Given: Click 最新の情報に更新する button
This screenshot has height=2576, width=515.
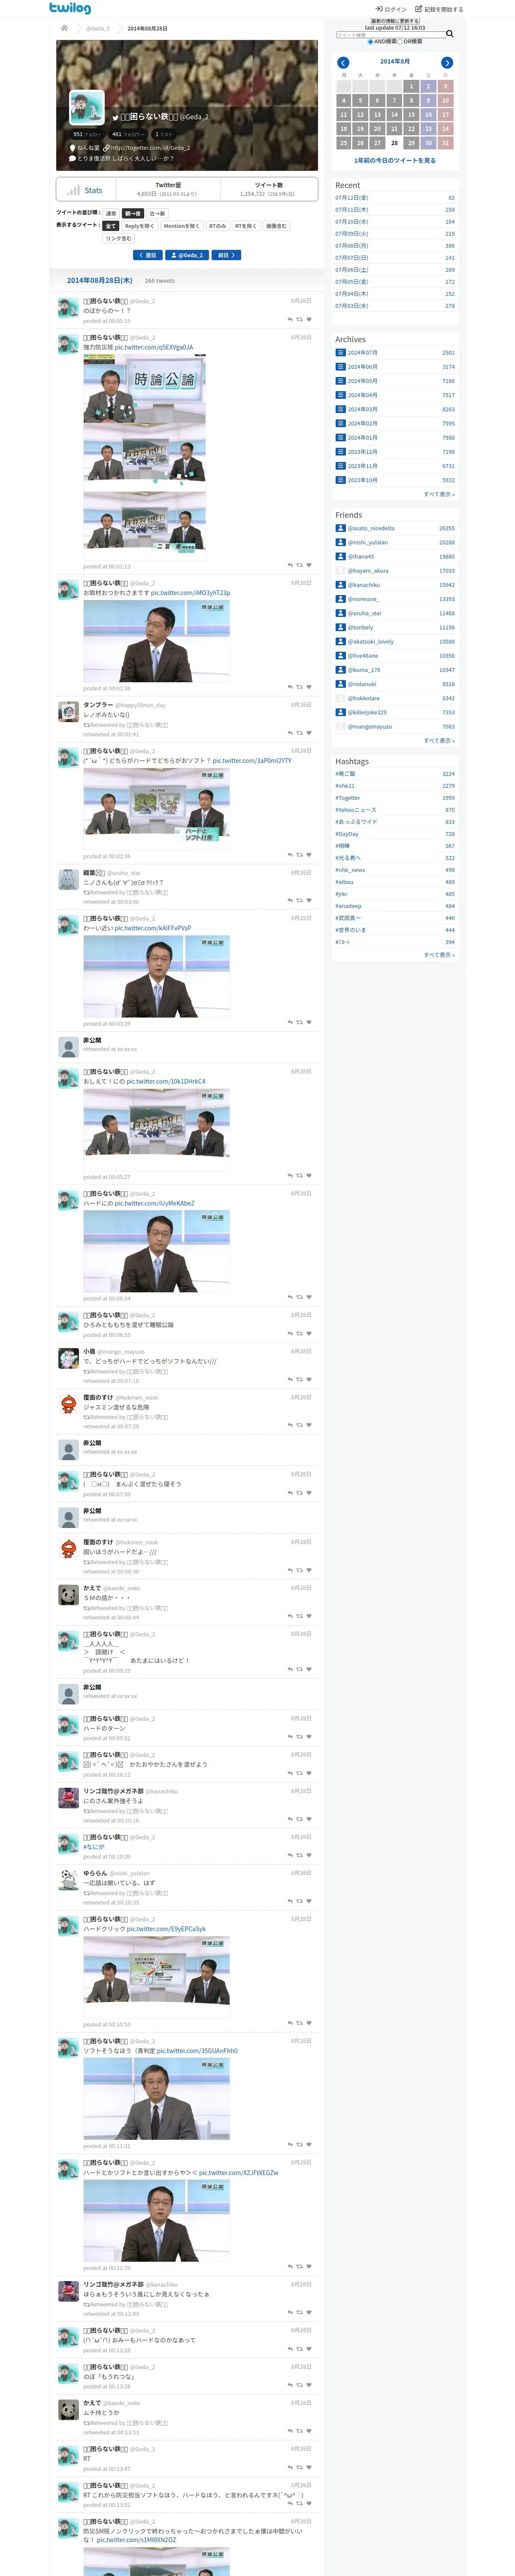Looking at the screenshot, I should click(395, 21).
